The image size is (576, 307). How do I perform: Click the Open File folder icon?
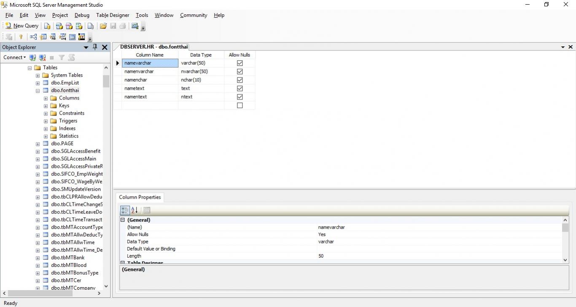[103, 26]
